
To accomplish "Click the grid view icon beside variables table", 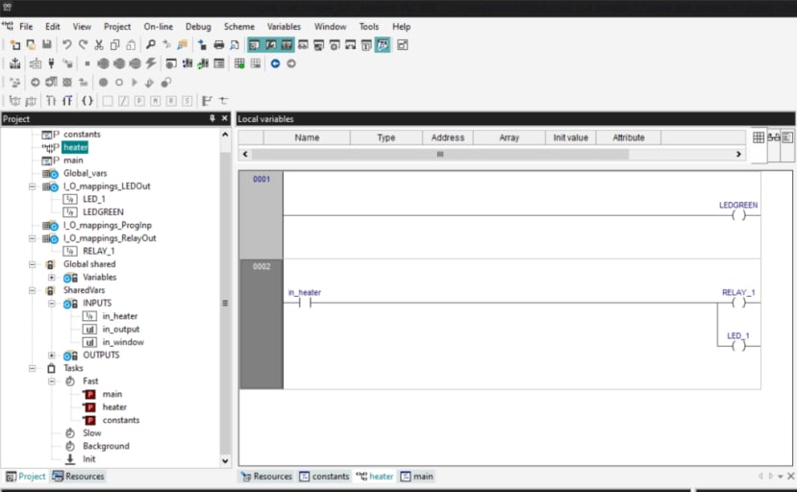I will click(759, 137).
